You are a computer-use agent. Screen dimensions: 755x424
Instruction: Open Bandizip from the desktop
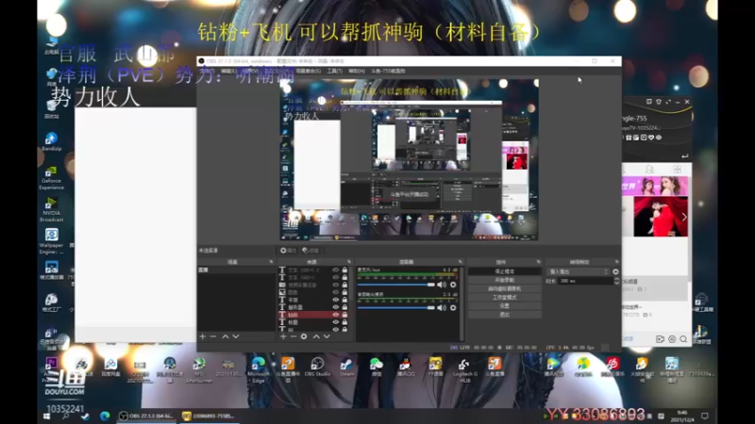[52, 142]
